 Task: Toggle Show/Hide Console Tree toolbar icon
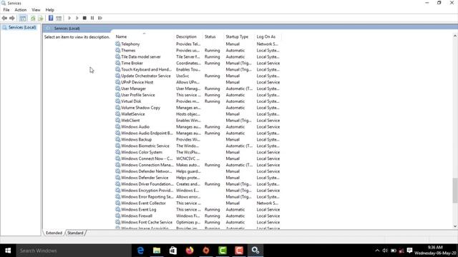(x=23, y=18)
